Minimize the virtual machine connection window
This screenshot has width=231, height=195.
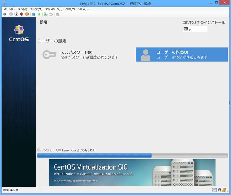[211, 3]
